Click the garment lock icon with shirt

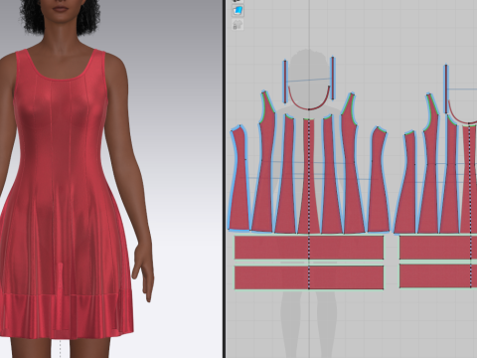[238, 25]
